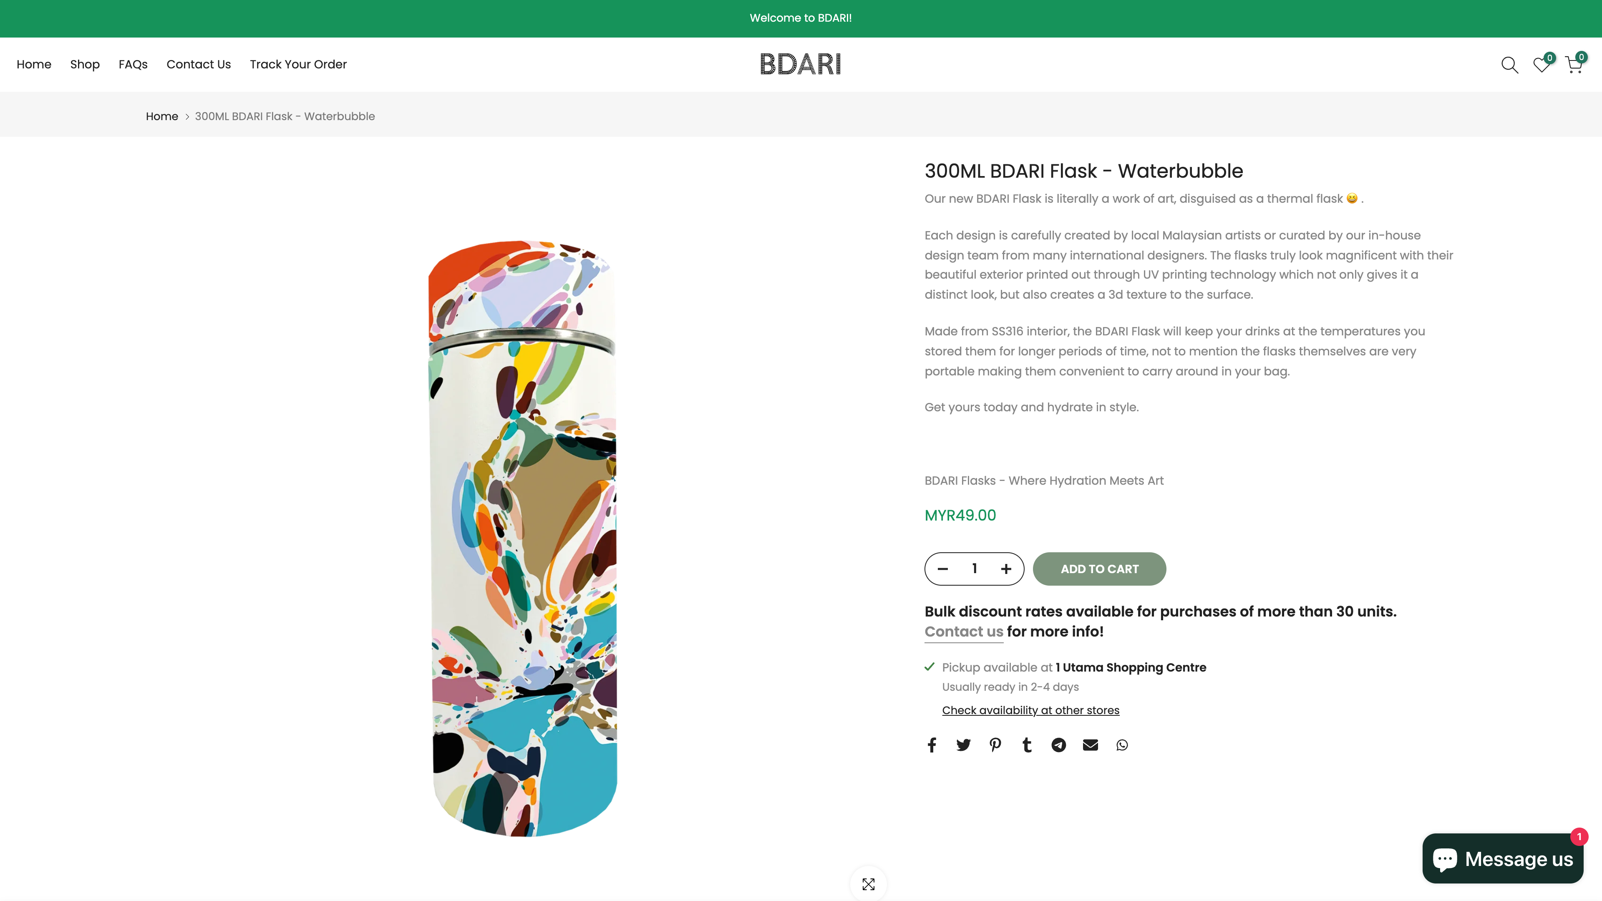Share the flask on Facebook
The width and height of the screenshot is (1602, 901).
(x=932, y=744)
